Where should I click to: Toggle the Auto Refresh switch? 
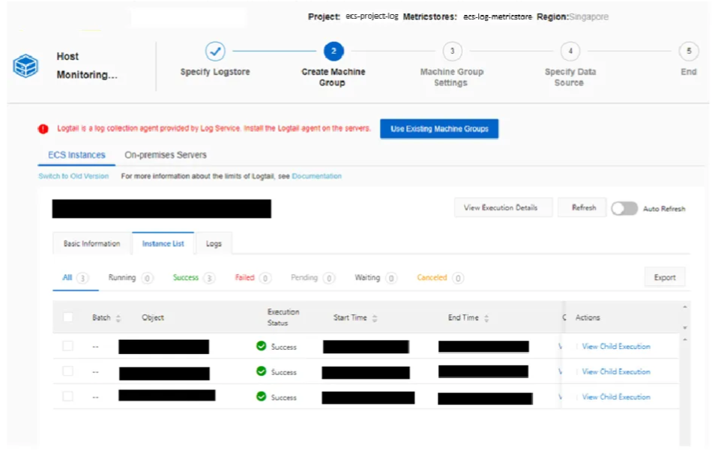coord(624,209)
